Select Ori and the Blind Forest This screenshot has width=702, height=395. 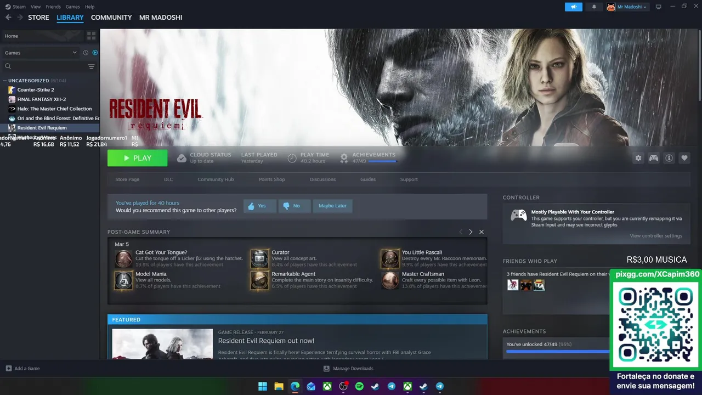coord(49,119)
